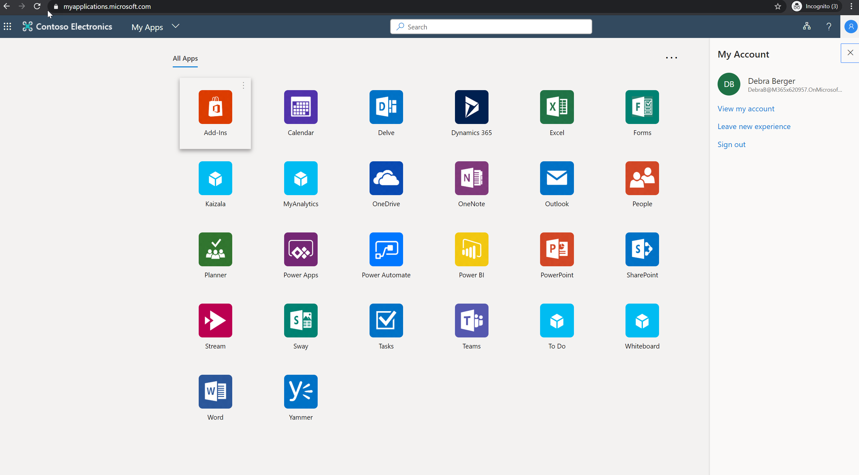Open the app launcher waffle menu
The width and height of the screenshot is (859, 475).
[x=7, y=26]
